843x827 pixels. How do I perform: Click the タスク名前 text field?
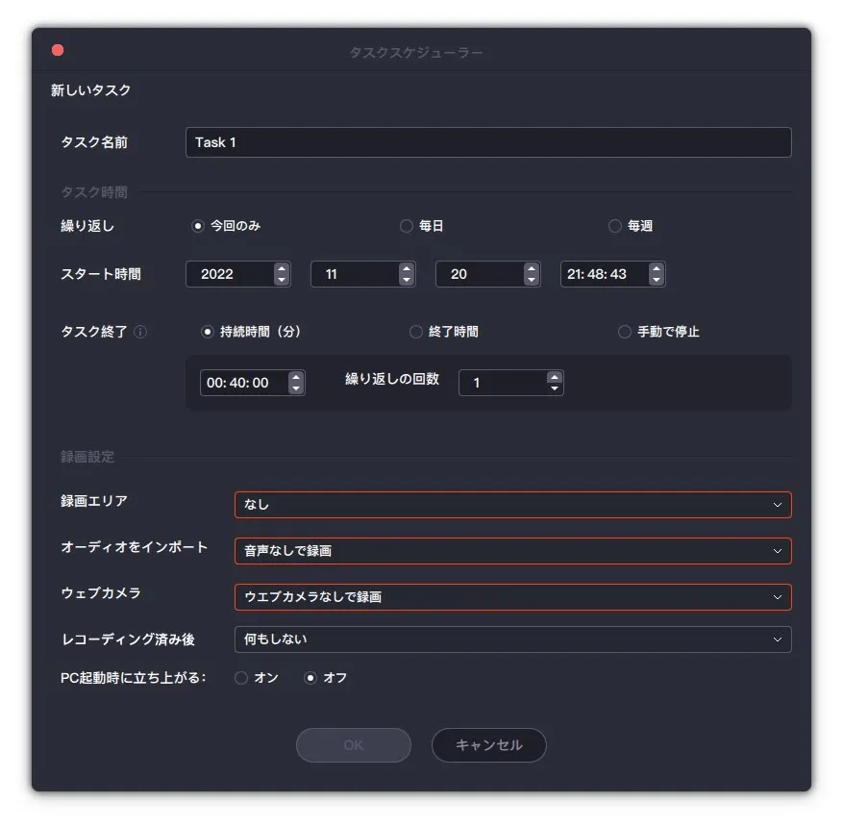tap(488, 142)
